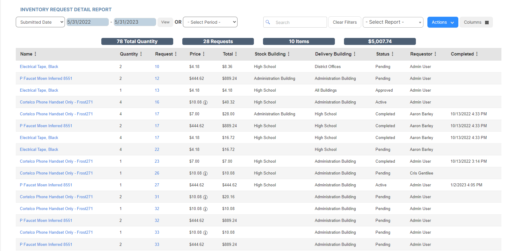The width and height of the screenshot is (509, 251).
Task: Click the search magnifier icon
Action: point(268,22)
